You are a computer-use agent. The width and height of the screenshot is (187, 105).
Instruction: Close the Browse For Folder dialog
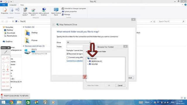[125, 46]
